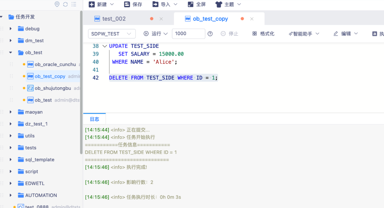The height and width of the screenshot is (208, 384).
Task: Click the partly visible 执 toolbar icon
Action: (375, 34)
